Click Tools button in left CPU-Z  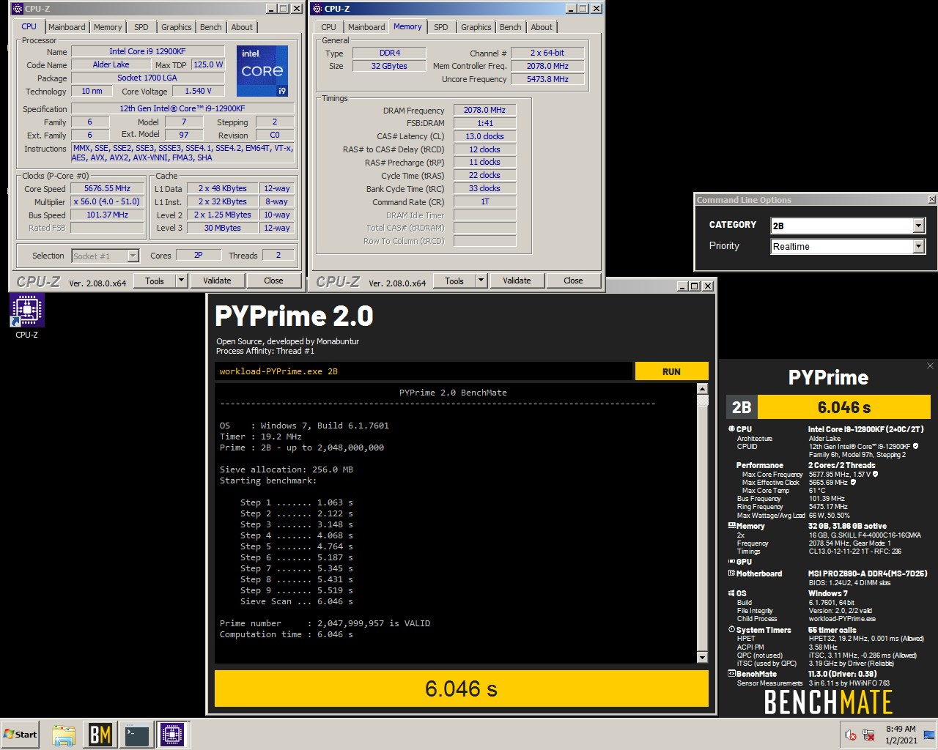click(155, 281)
